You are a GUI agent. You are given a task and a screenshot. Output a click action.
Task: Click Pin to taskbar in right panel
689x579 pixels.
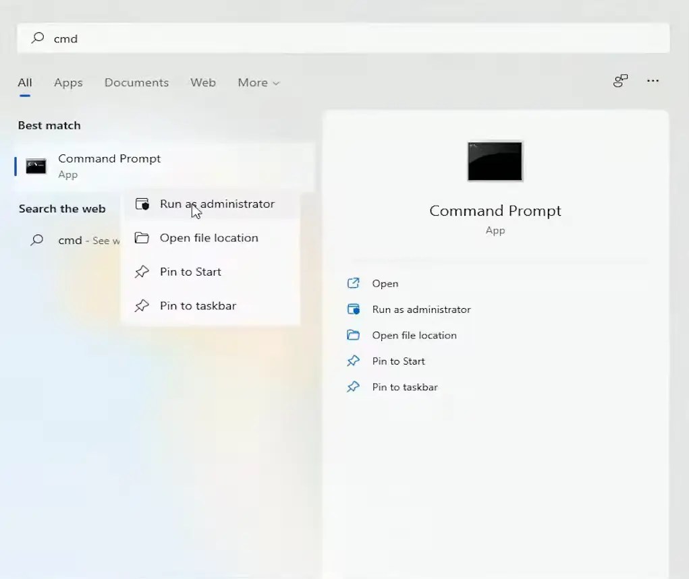(x=404, y=387)
